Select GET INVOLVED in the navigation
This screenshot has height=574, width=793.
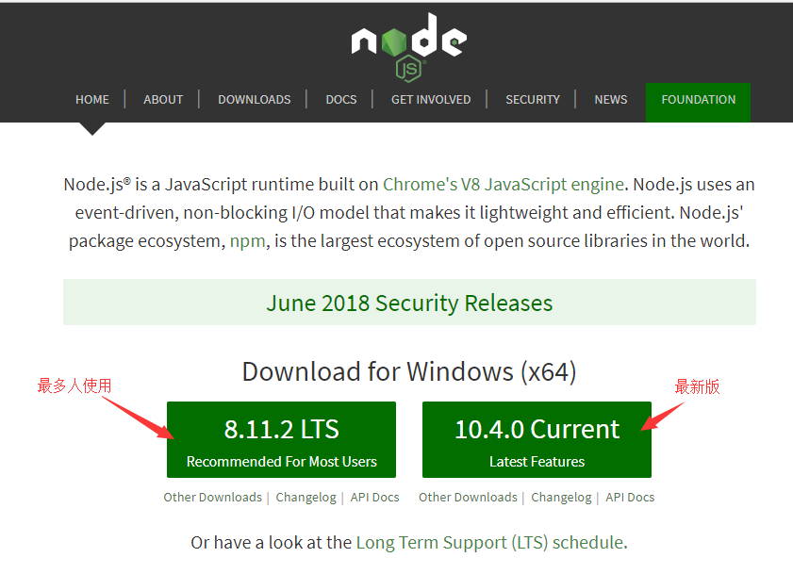(431, 100)
